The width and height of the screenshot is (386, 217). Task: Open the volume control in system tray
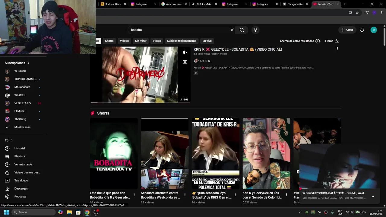point(352,212)
